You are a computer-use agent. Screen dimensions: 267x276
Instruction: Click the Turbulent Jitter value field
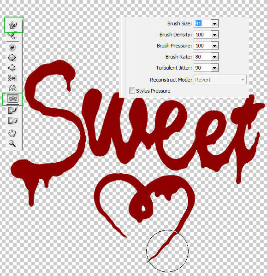(202, 68)
